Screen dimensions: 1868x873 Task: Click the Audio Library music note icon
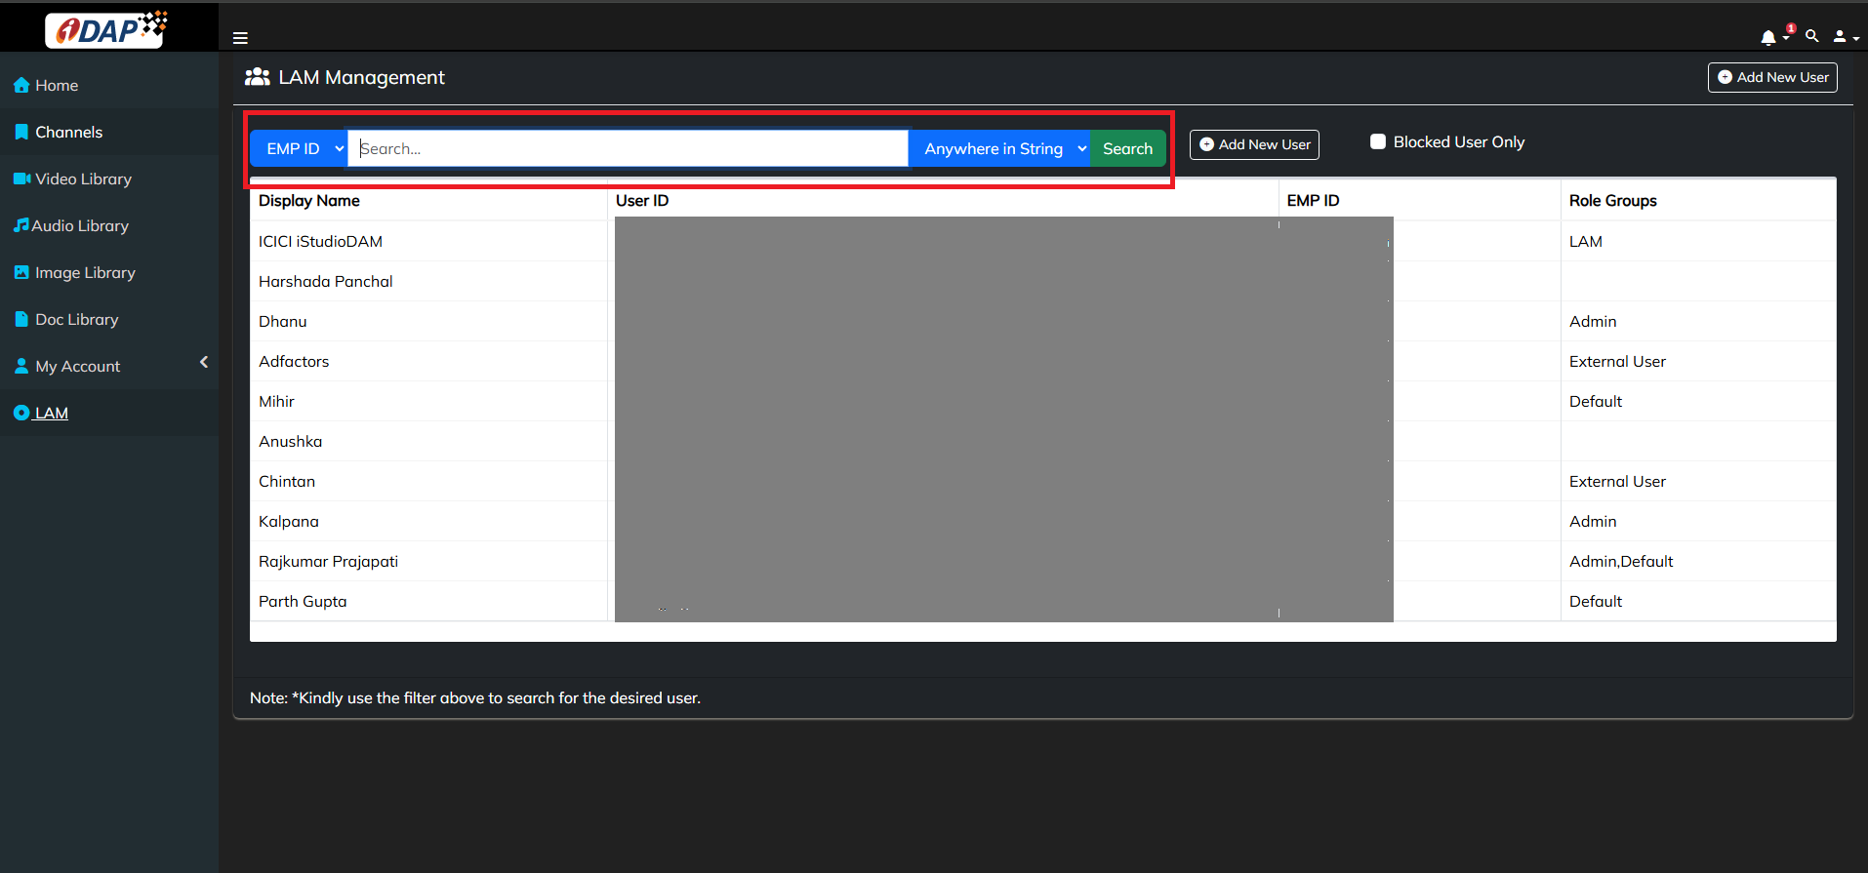[20, 225]
